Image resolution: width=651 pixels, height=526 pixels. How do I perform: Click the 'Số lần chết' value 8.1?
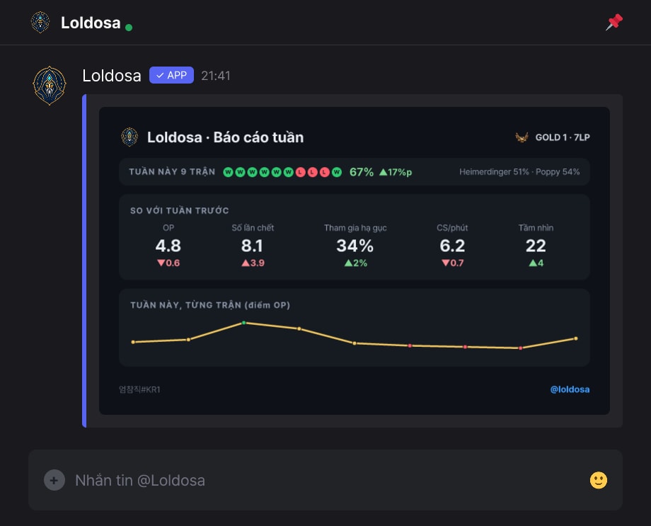pos(253,246)
